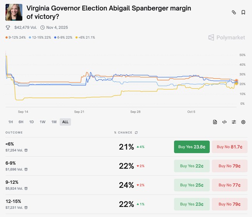Click gift icon under <6% outcome
Viewport: 252px width, 217px height.
26,150
